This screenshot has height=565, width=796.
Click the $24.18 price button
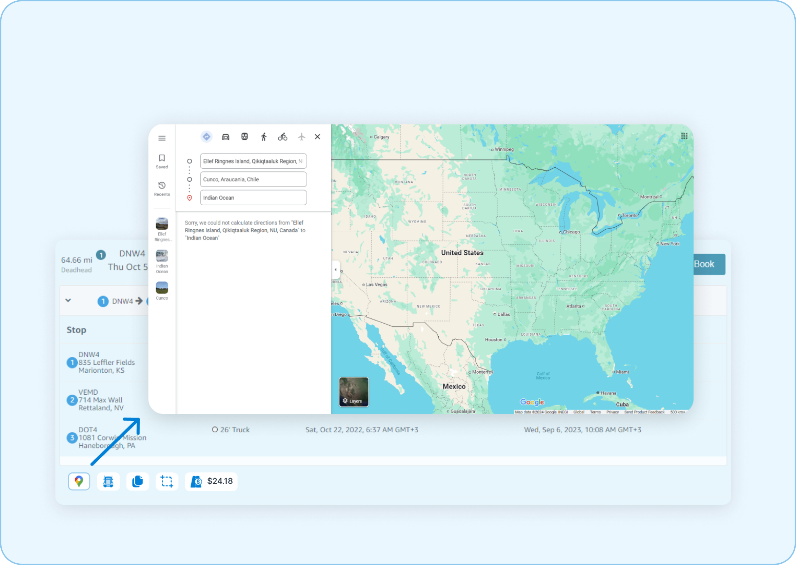coord(211,481)
